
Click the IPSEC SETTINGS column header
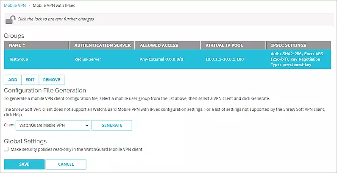pos(298,45)
